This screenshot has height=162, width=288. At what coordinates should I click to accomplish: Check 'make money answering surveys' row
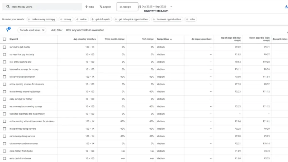[4, 92]
